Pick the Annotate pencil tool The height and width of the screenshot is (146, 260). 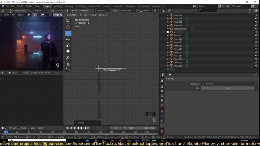[x=68, y=58]
